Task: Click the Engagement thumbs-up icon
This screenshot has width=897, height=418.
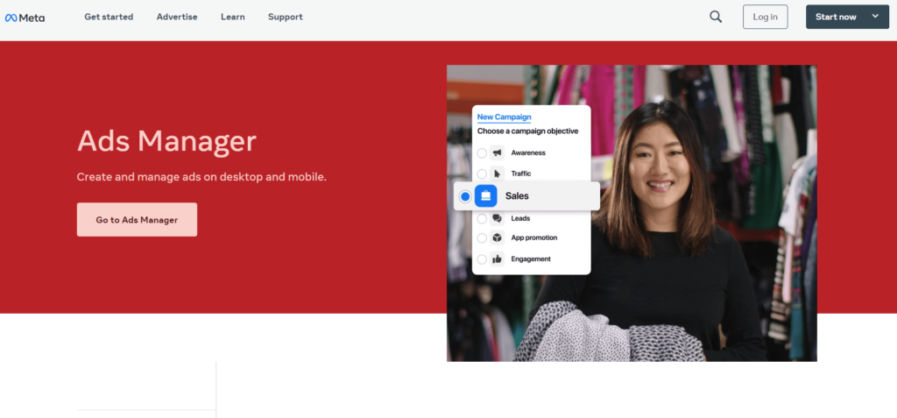Action: pos(498,259)
